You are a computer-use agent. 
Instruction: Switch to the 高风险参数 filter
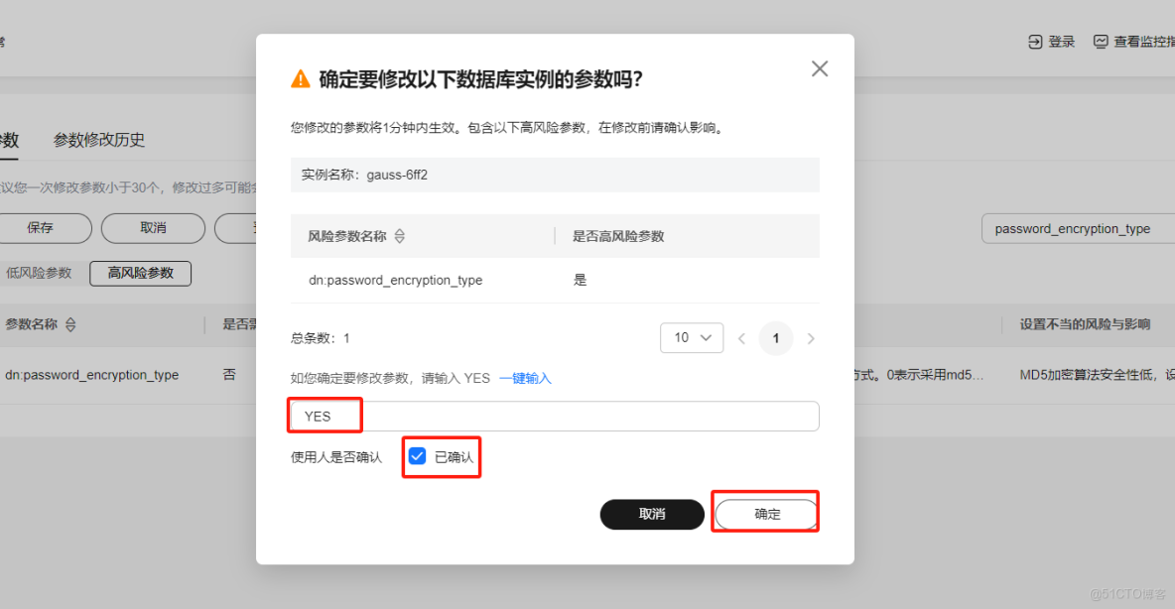140,273
